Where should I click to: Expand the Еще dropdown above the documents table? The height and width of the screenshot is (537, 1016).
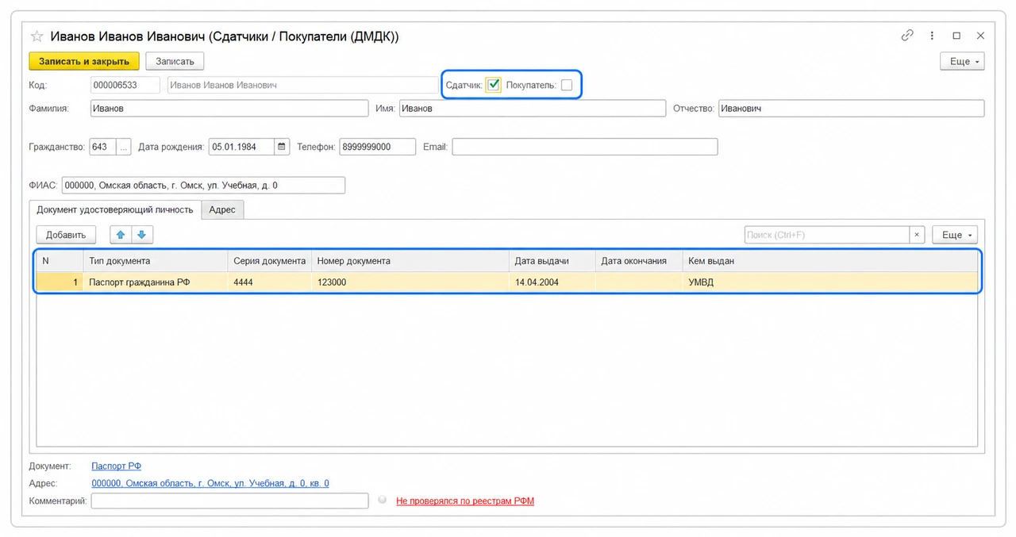coord(954,235)
